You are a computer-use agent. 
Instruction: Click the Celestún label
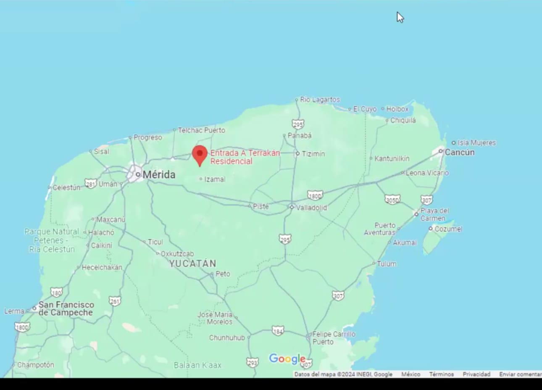click(x=66, y=187)
